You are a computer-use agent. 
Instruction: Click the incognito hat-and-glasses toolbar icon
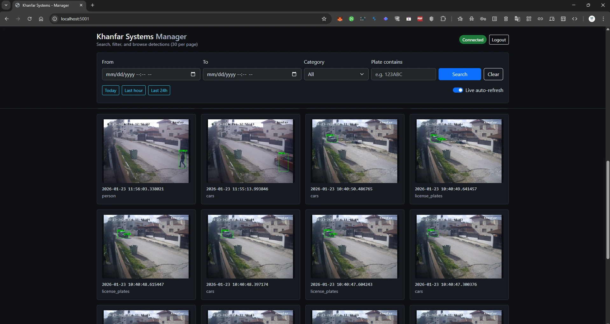tap(472, 19)
